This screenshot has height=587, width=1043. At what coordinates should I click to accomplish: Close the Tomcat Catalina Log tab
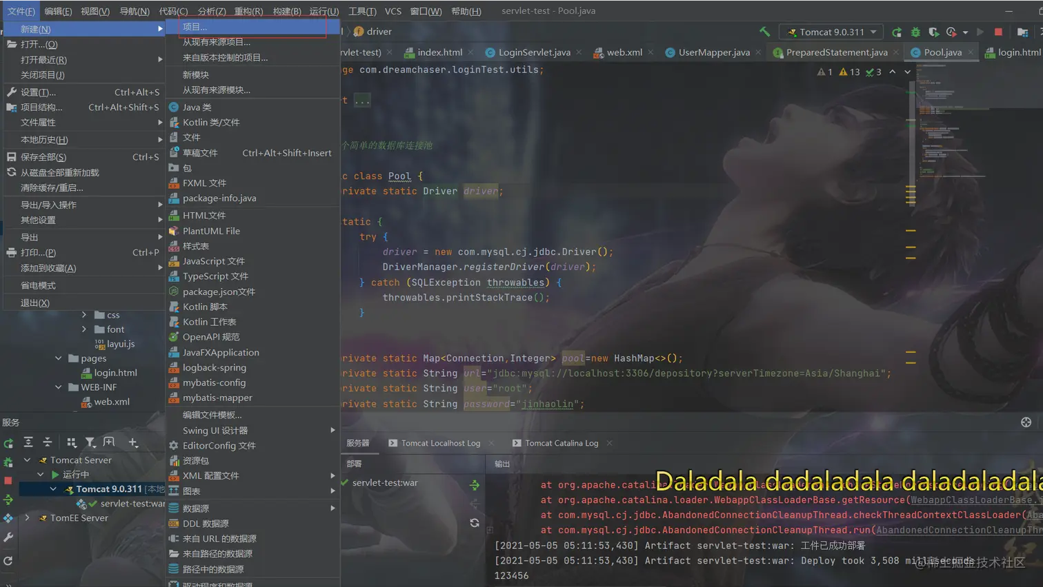click(x=609, y=443)
